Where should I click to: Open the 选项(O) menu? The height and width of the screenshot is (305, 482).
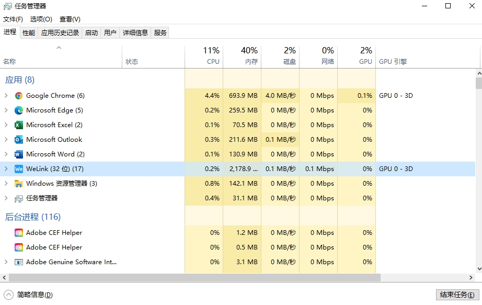pos(41,19)
